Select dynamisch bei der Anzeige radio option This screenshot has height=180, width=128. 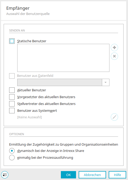click(12, 151)
